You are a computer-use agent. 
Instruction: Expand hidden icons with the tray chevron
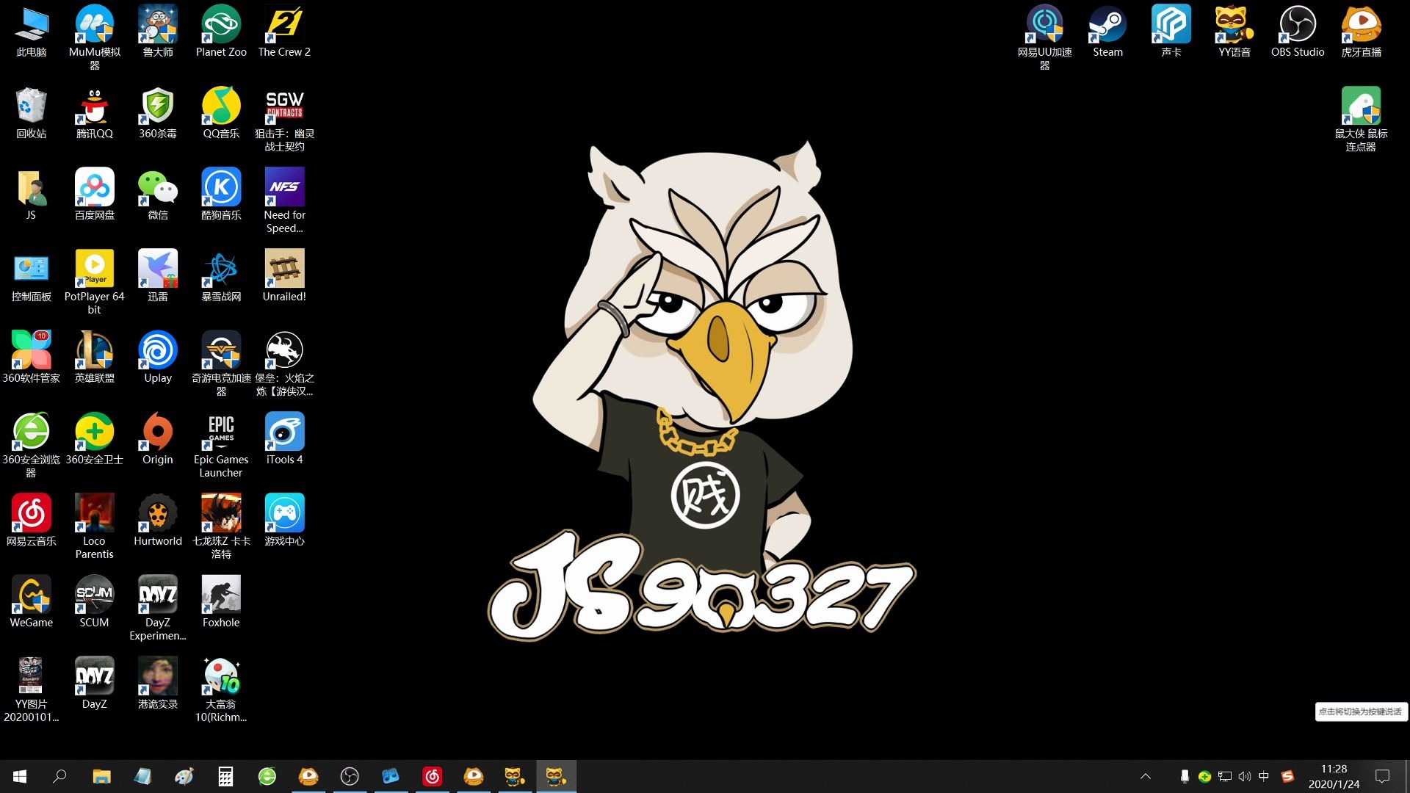[x=1146, y=776]
